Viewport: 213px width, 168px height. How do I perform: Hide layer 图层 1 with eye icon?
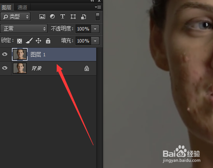(x=5, y=54)
